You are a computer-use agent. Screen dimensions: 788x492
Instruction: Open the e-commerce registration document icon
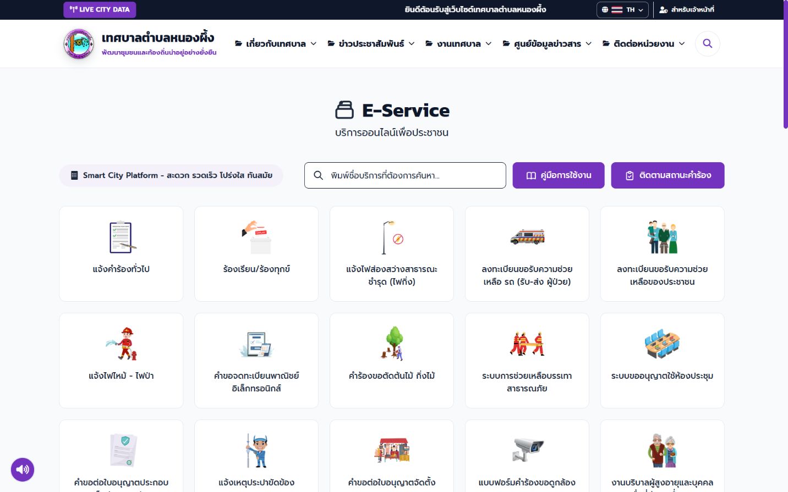256,344
